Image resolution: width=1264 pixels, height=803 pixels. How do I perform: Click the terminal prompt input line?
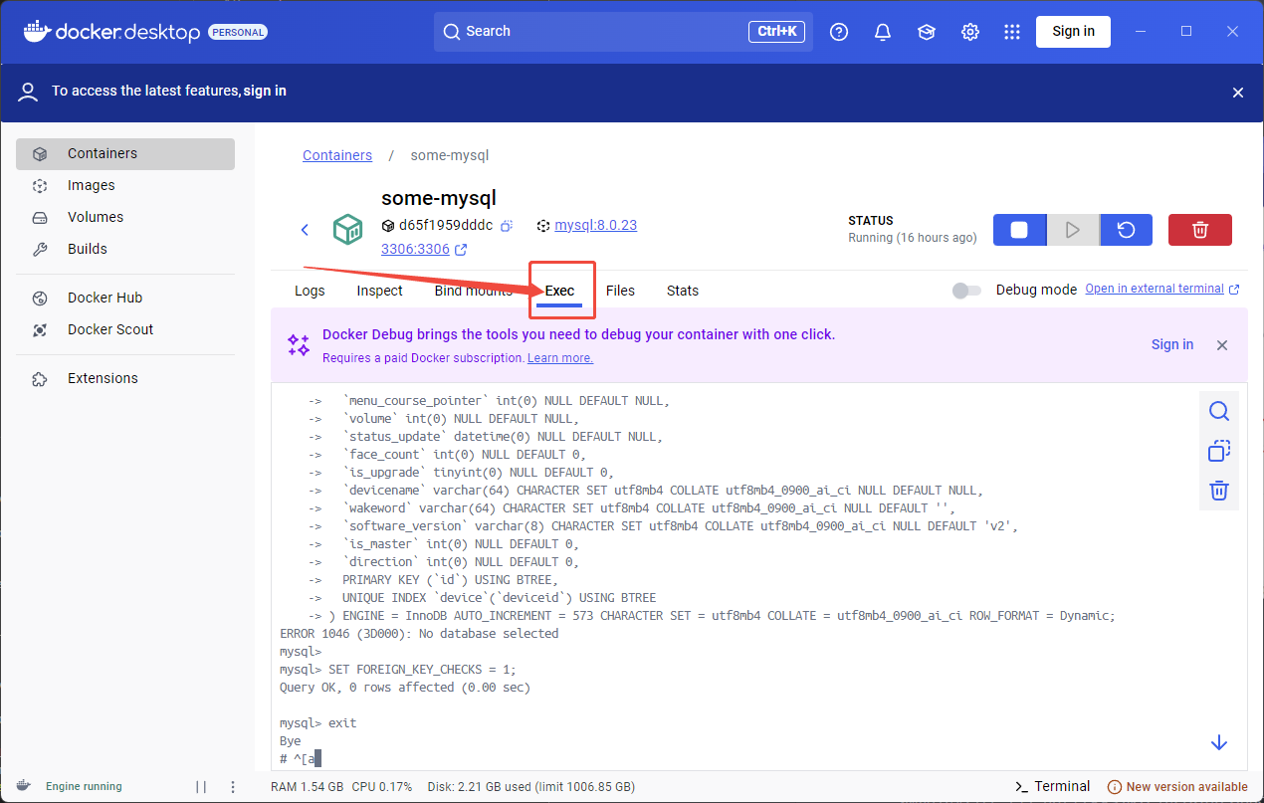[301, 759]
